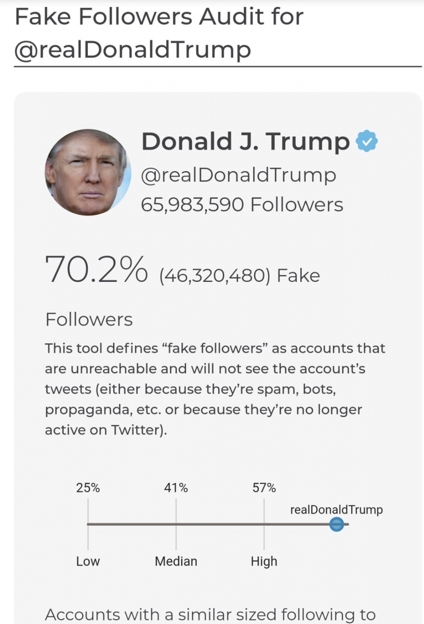This screenshot has width=424, height=624.
Task: Click the 65,983,590 Followers count
Action: click(x=242, y=204)
